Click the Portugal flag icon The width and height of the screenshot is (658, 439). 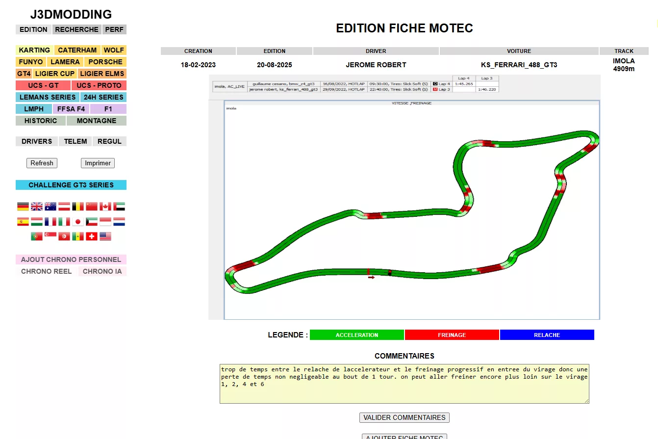tap(37, 236)
